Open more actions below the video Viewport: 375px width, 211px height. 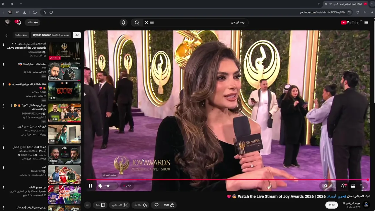[87, 205]
